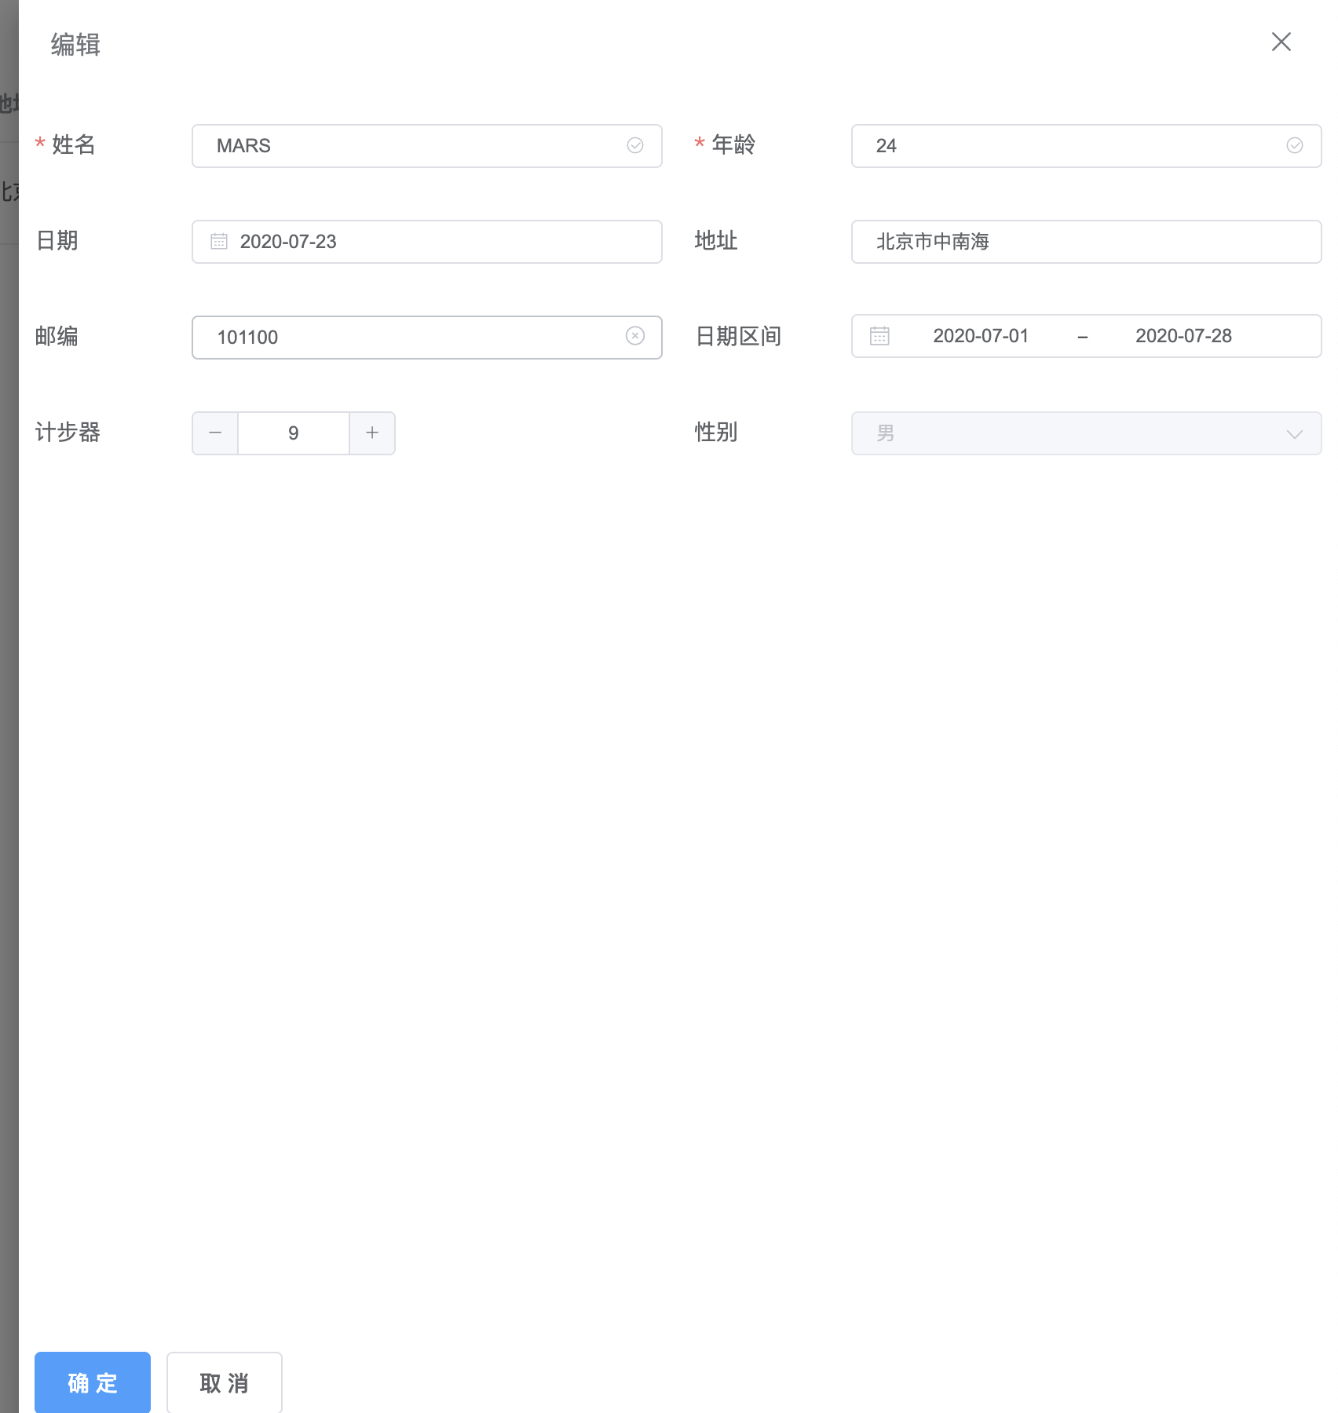Select the start date 2020-07-01
Screen dimensions: 1338x1413
click(981, 336)
